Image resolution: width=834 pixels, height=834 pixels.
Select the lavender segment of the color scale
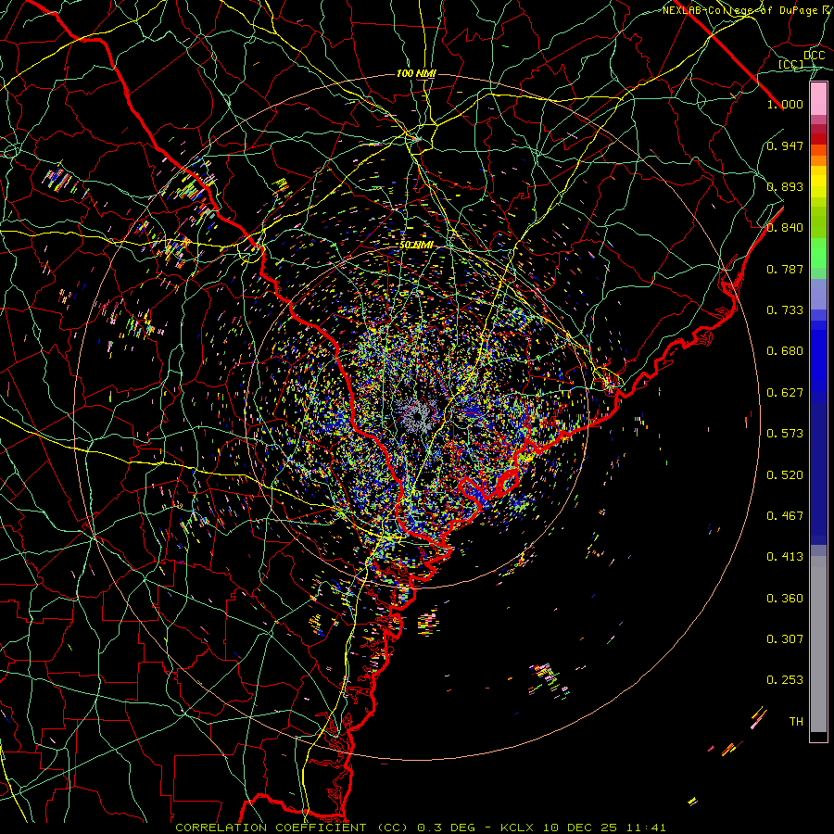click(818, 295)
